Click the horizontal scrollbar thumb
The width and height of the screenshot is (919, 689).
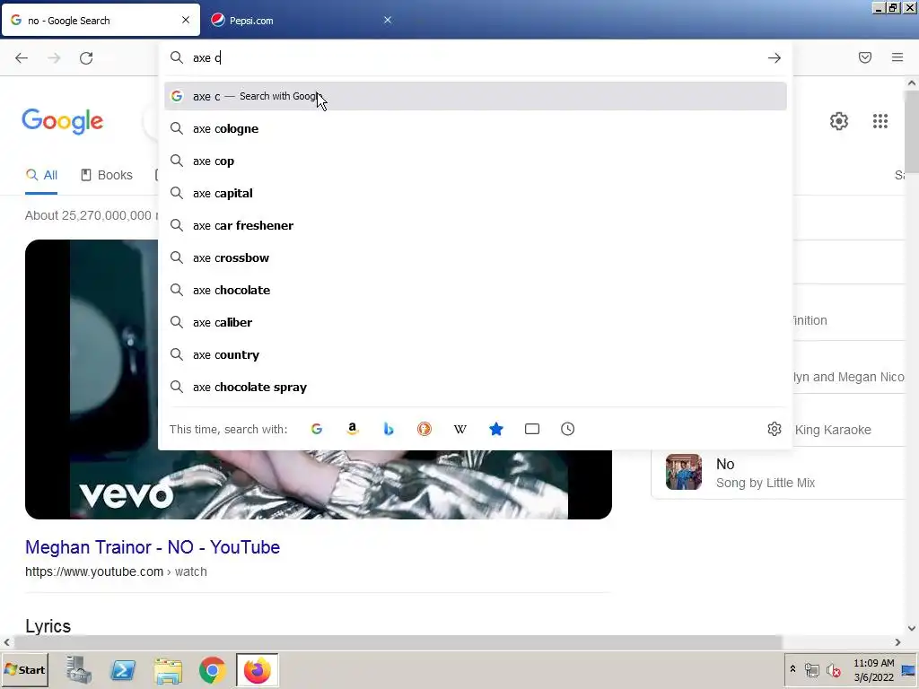[396, 642]
